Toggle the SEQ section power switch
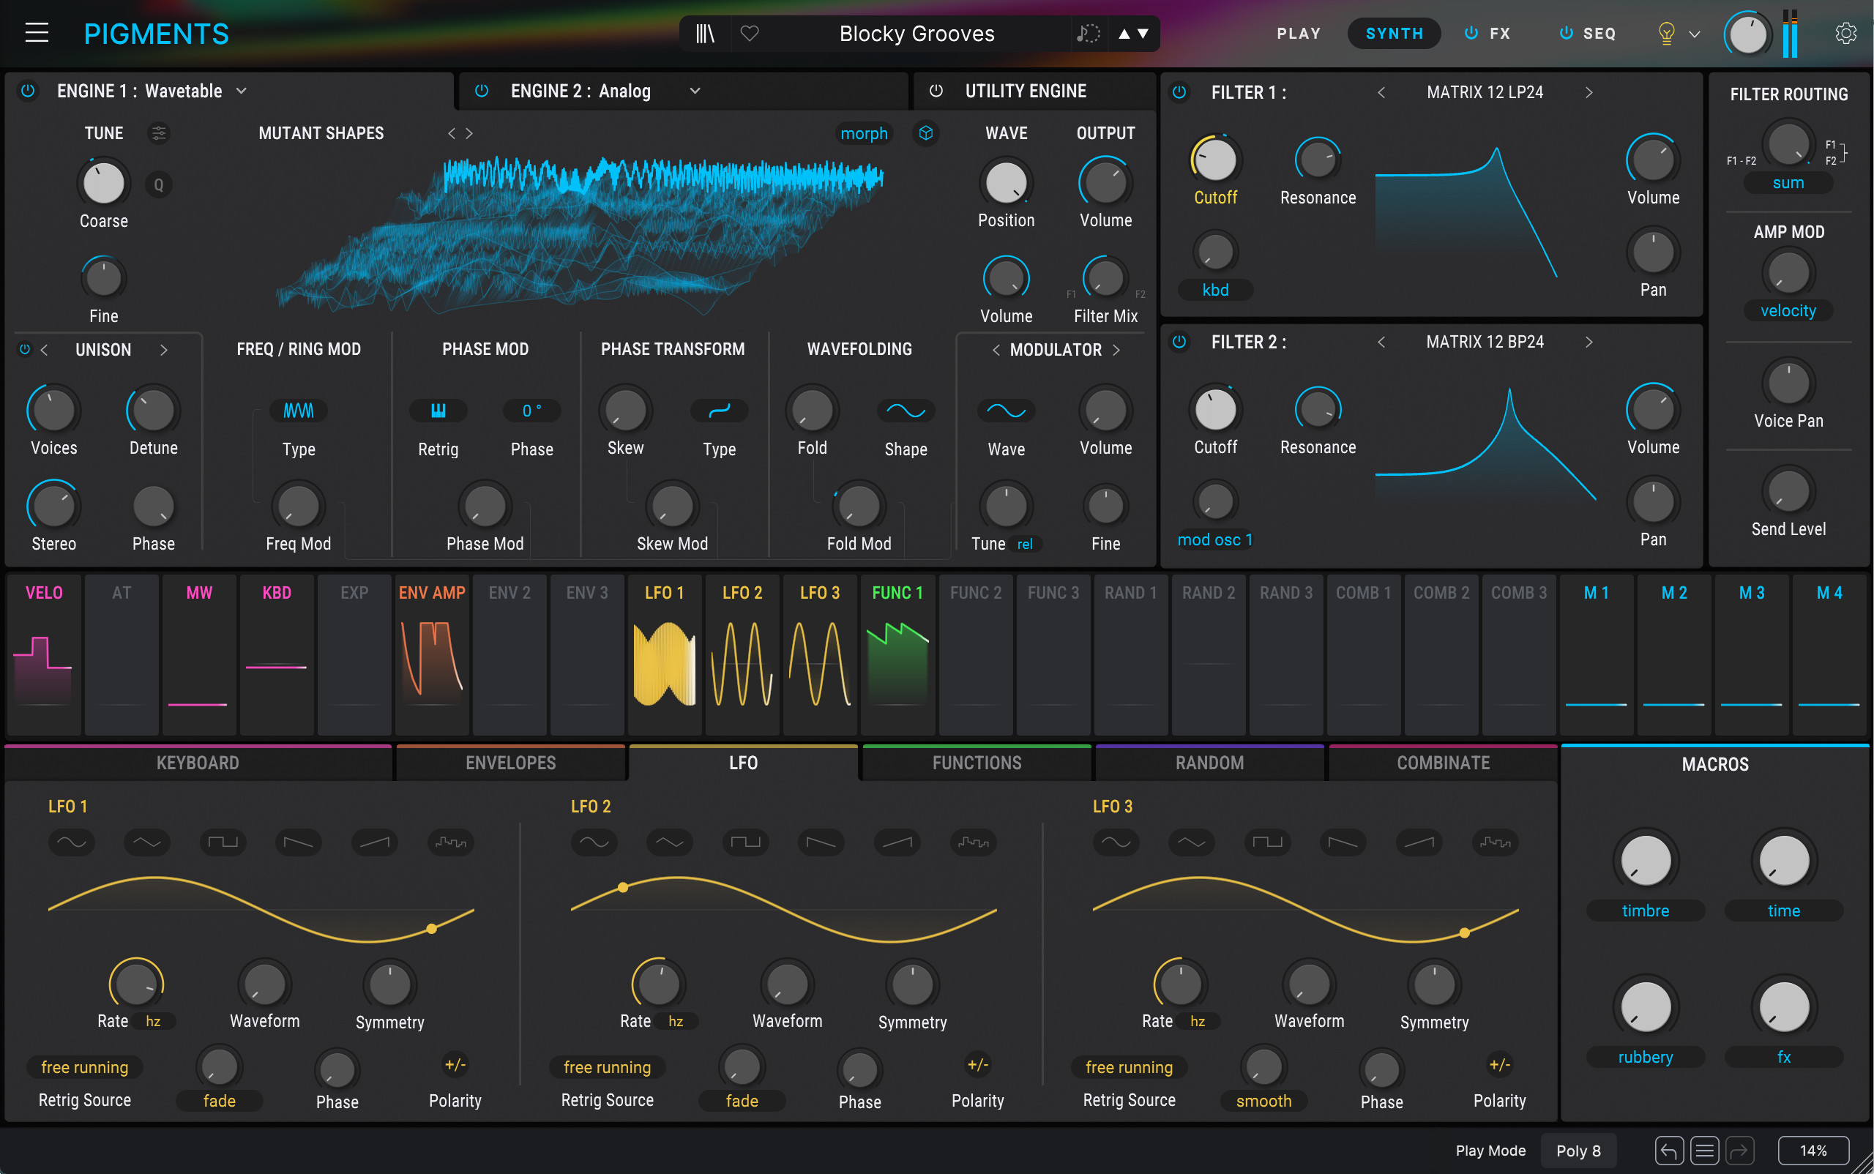This screenshot has width=1874, height=1174. [1567, 34]
